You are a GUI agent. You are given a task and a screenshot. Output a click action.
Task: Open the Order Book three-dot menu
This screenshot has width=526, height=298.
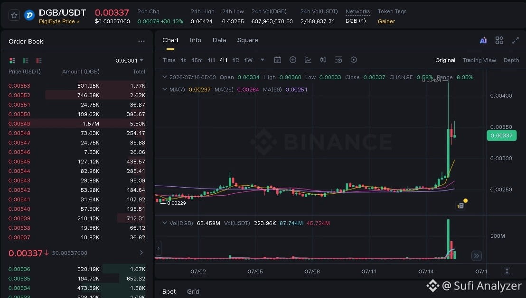141,42
